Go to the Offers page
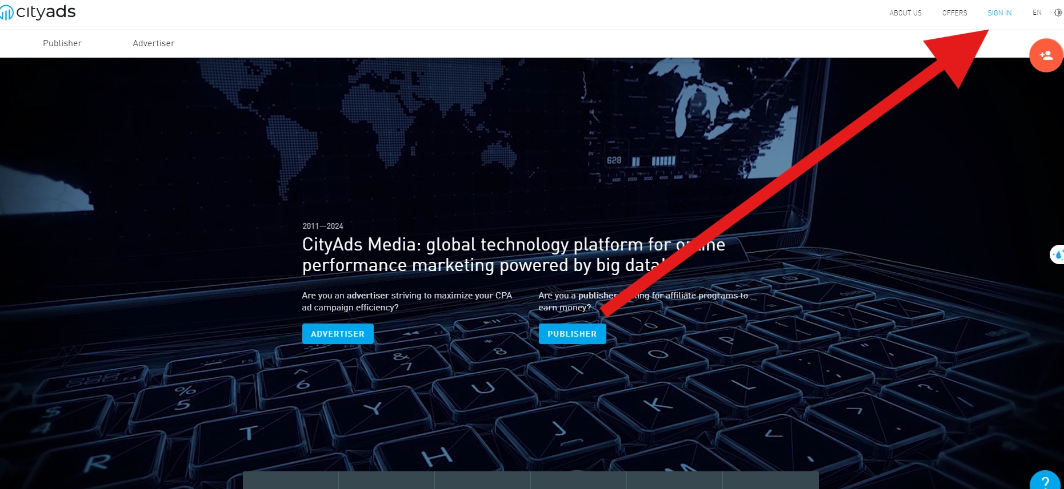 pyautogui.click(x=954, y=13)
